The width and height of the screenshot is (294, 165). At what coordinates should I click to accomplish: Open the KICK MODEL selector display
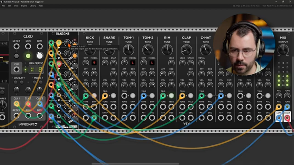tap(94, 63)
